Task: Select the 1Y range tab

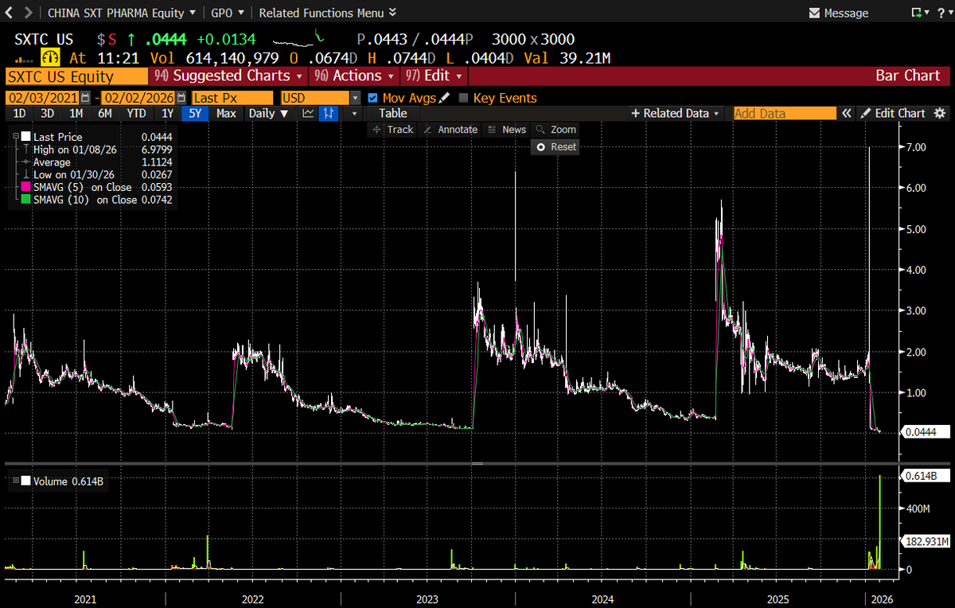Action: 167,113
